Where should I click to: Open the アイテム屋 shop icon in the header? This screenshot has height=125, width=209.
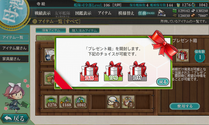pos(161,13)
